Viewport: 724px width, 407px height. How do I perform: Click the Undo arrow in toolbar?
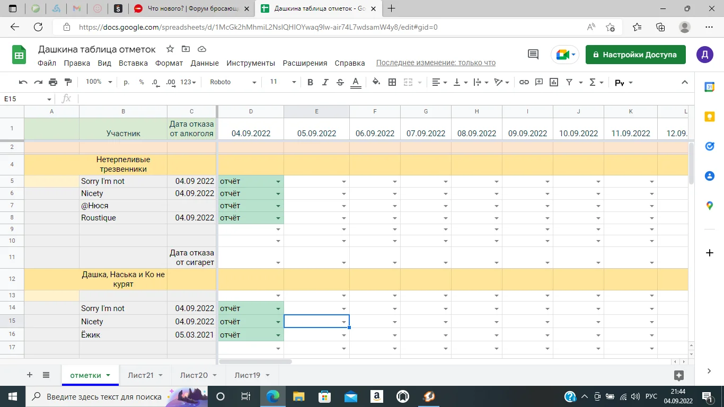[x=23, y=82]
